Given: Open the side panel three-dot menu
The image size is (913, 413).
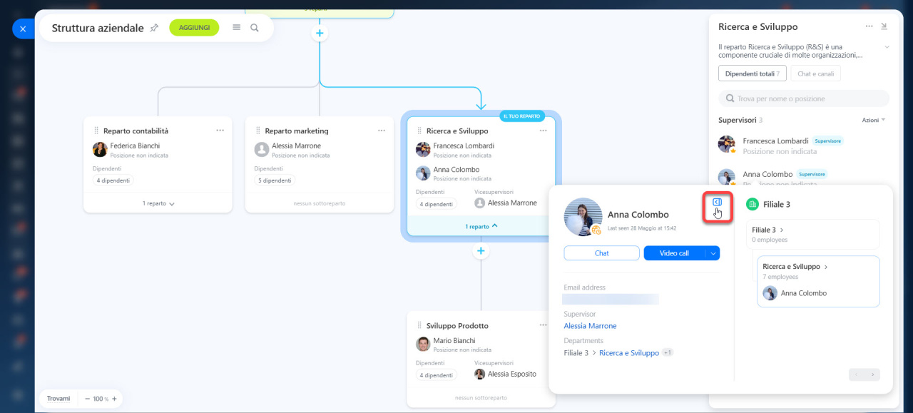Looking at the screenshot, I should (869, 26).
